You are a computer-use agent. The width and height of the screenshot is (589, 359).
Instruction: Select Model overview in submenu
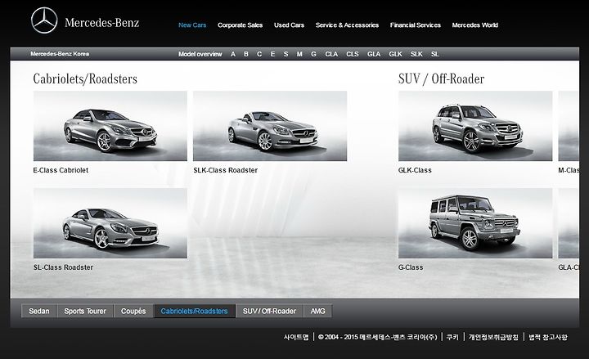pyautogui.click(x=200, y=54)
